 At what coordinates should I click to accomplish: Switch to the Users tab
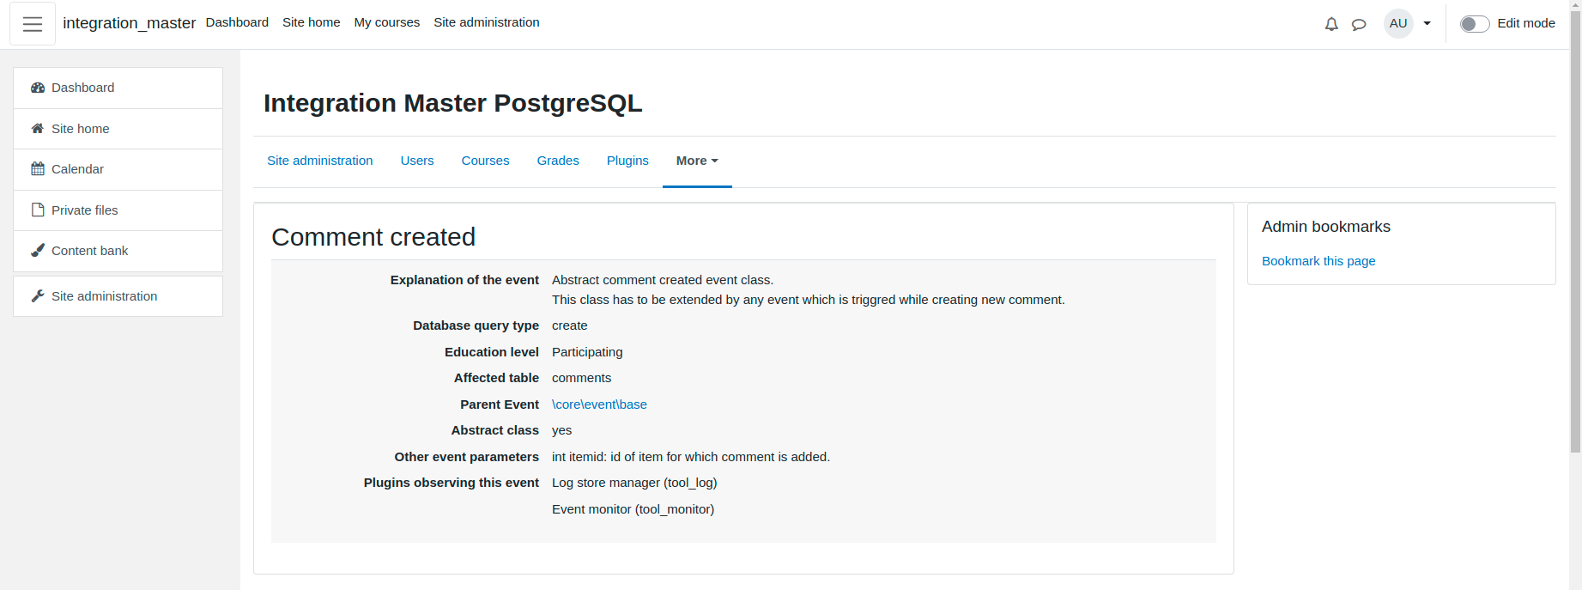pos(417,161)
